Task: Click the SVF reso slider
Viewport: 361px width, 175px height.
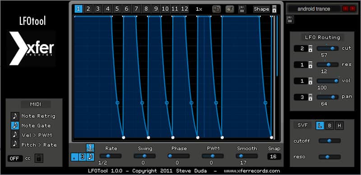Action: 329,157
